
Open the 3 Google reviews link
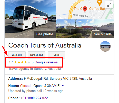45,62
